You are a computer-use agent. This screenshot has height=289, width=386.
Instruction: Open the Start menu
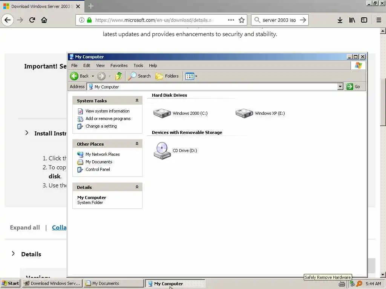(10, 283)
